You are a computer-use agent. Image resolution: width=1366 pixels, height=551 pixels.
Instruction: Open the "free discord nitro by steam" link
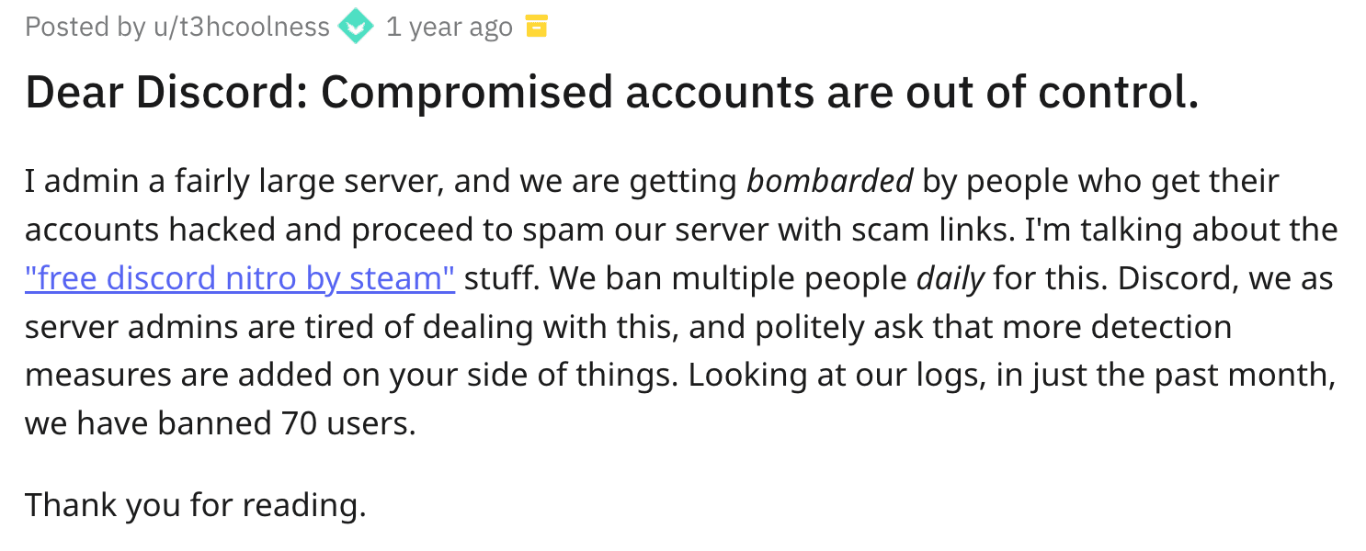(x=240, y=277)
